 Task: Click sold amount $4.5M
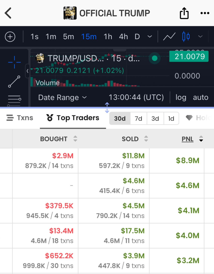pyautogui.click(x=133, y=206)
